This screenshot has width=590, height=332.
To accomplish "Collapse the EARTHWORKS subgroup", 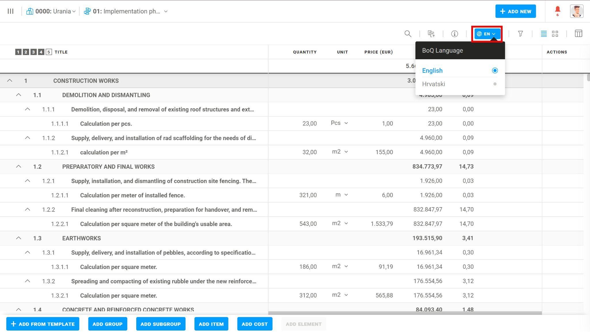I will [18, 238].
